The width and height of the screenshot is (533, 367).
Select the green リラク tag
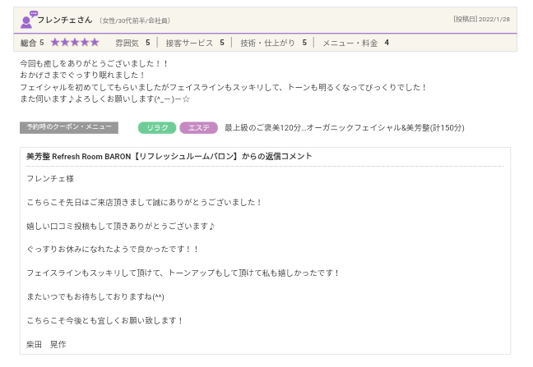point(157,127)
